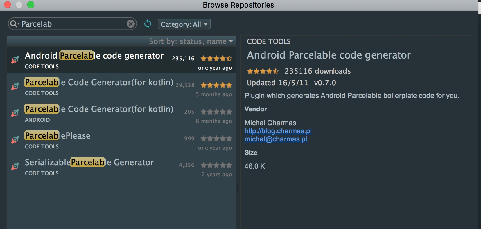Screen dimensions: 481x229
Task: Click the 235,116 download count in the list
Action: coord(183,59)
